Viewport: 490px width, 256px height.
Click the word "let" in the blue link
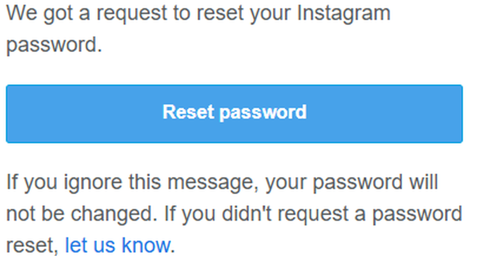point(75,245)
